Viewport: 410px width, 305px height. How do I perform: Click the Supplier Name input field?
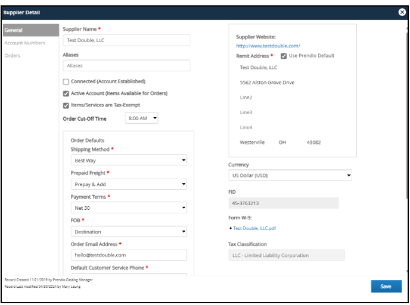click(126, 40)
